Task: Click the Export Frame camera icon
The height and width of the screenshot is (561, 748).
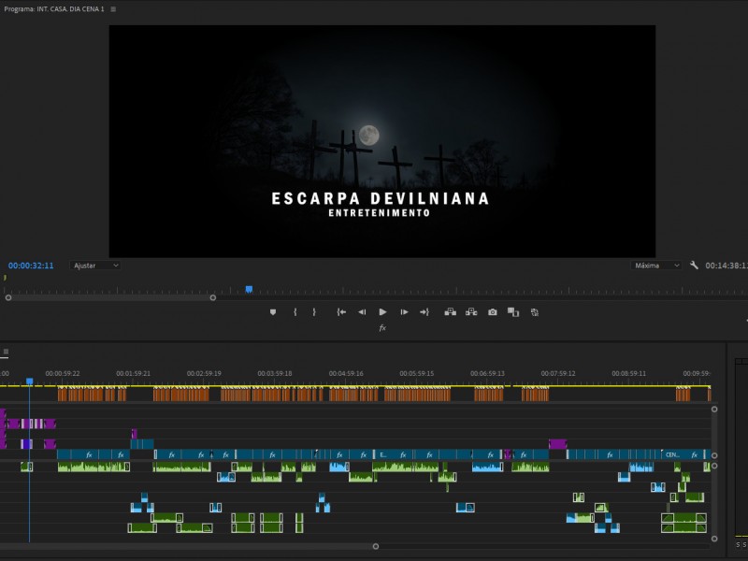Action: pyautogui.click(x=493, y=312)
